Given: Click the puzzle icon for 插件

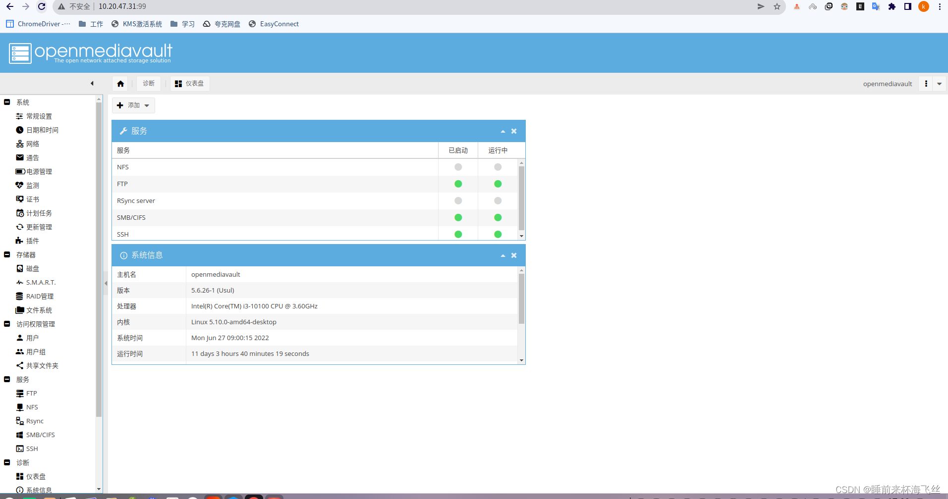Looking at the screenshot, I should (x=20, y=241).
